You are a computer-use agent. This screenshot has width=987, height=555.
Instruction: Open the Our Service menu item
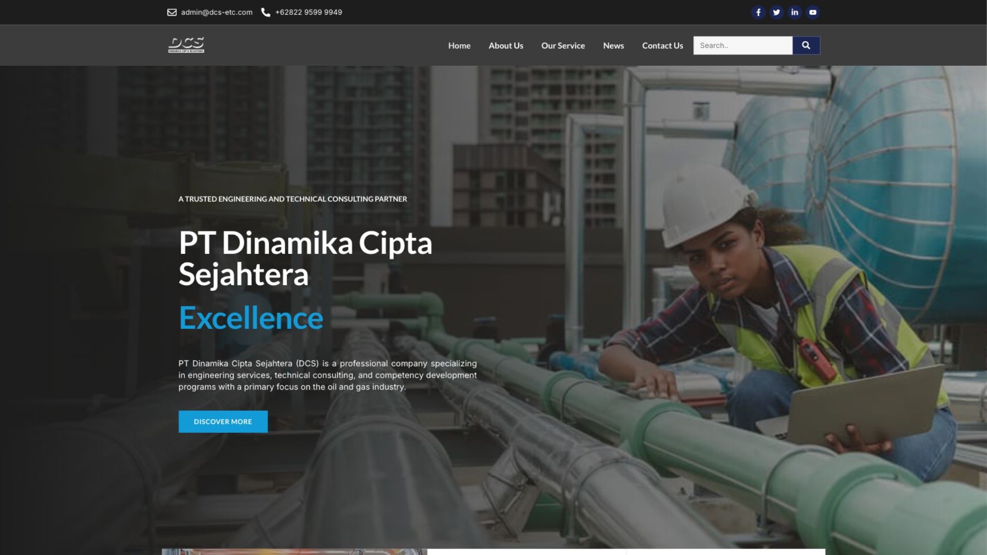tap(563, 46)
